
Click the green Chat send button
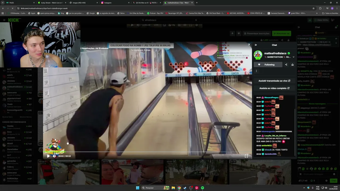click(x=333, y=181)
